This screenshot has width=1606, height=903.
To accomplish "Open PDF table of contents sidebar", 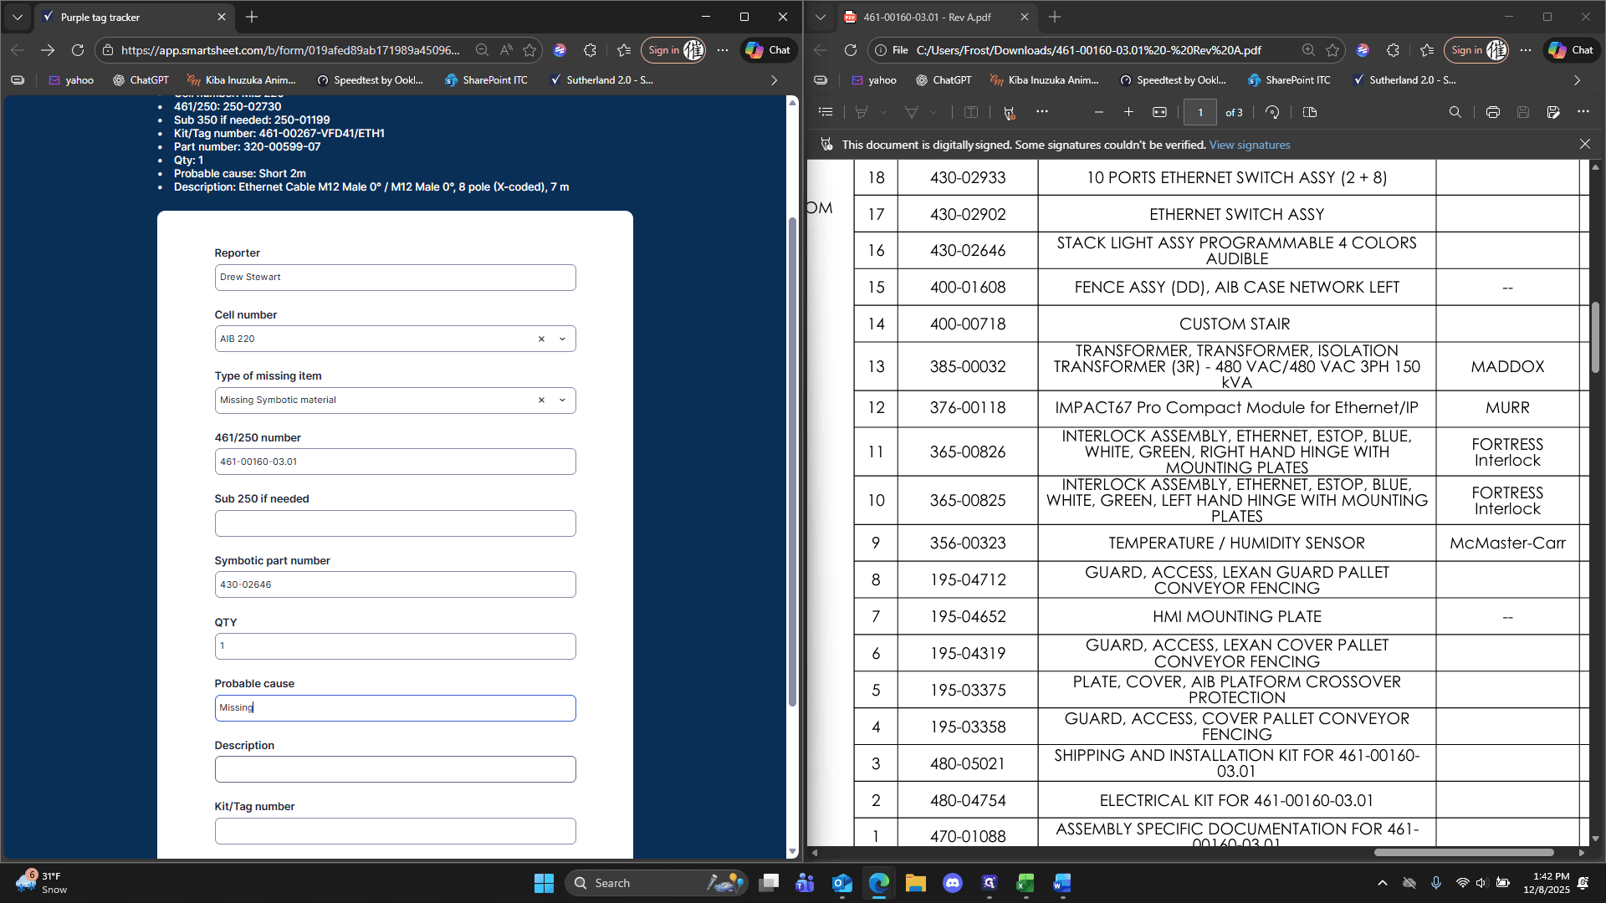I will (x=826, y=112).
